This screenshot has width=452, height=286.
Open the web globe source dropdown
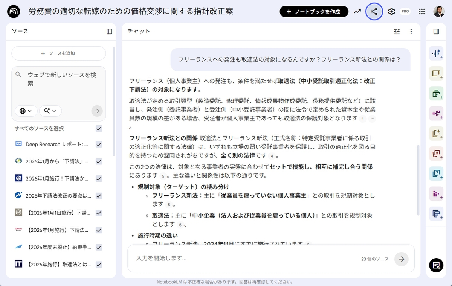pyautogui.click(x=26, y=111)
